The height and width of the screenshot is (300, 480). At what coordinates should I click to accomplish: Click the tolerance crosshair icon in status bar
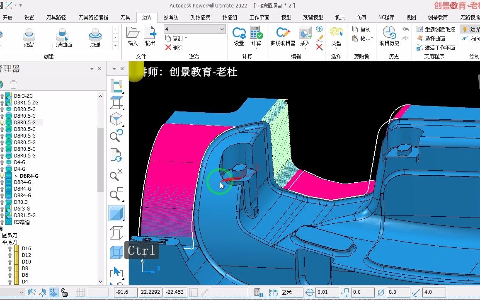click(310, 293)
